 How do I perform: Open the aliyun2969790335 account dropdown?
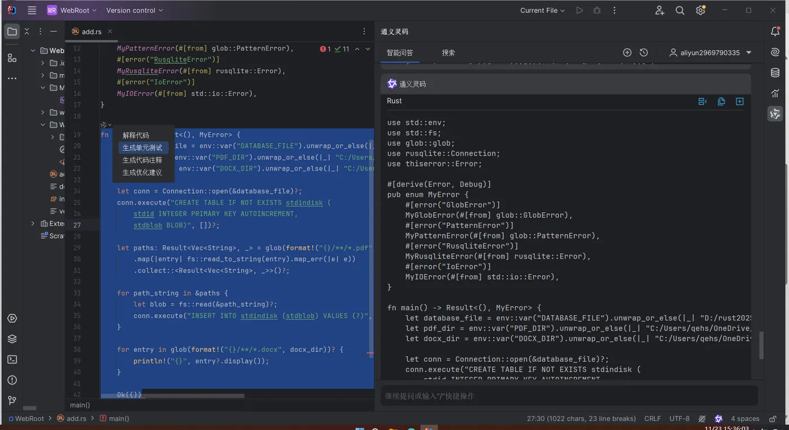pyautogui.click(x=711, y=52)
